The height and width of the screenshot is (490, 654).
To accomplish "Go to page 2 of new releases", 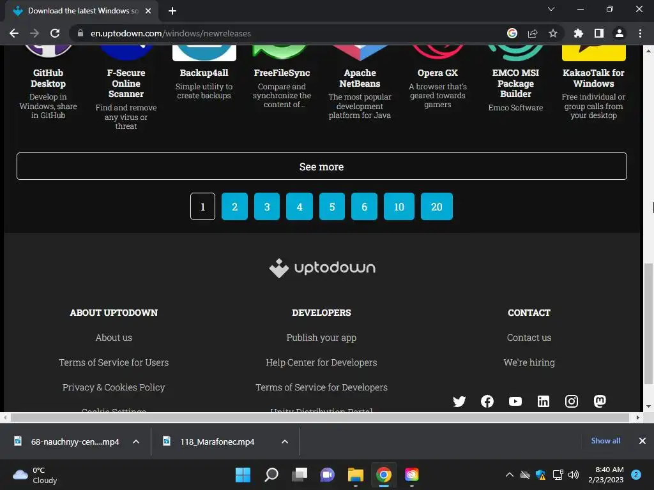I will [x=234, y=206].
